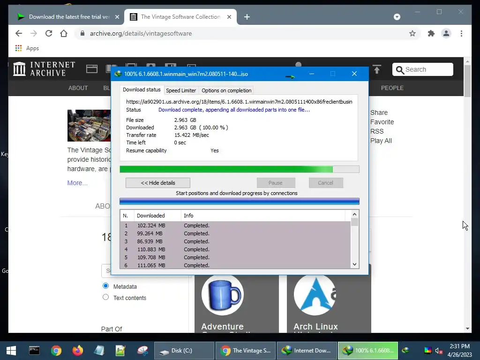The width and height of the screenshot is (480, 360).
Task: Open the notebook app pinned beside Firefox
Action: (x=99, y=351)
